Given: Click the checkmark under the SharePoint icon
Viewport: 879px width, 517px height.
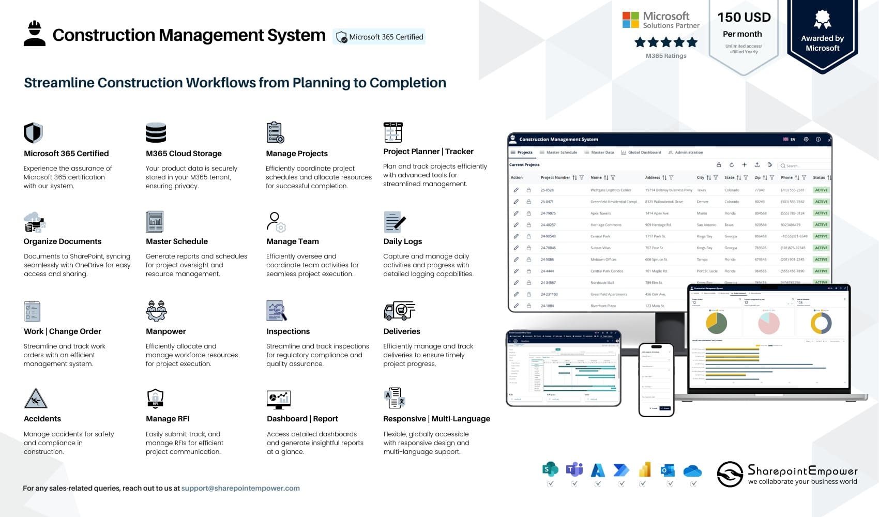Looking at the screenshot, I should coord(550,484).
